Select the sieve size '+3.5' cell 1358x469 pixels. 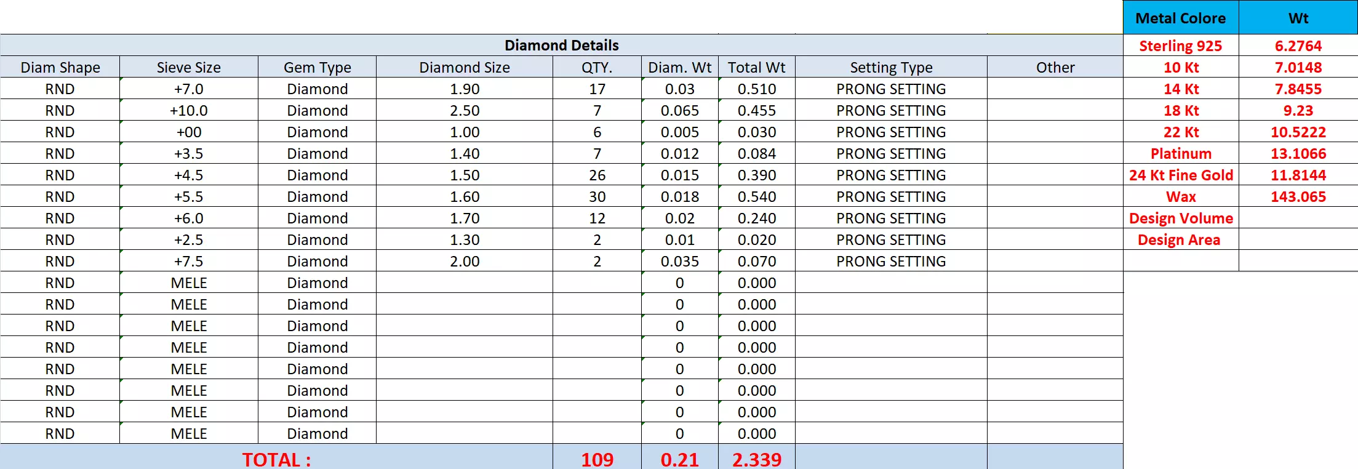[188, 153]
